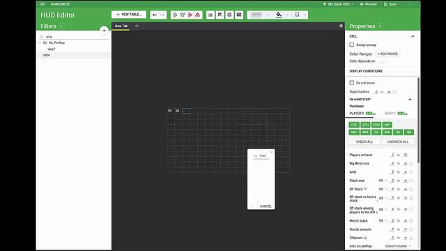Click Players in hand minimum field
Screen dimensions: 446x251
coord(392,155)
